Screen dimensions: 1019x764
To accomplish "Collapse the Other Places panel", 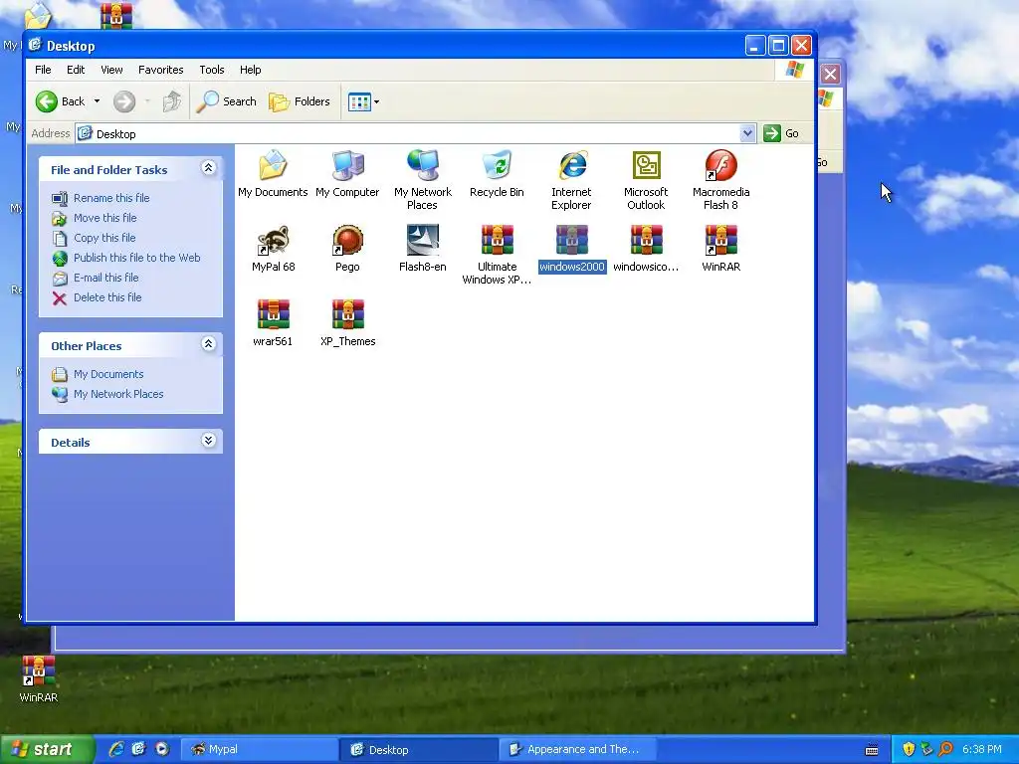I will pyautogui.click(x=208, y=344).
